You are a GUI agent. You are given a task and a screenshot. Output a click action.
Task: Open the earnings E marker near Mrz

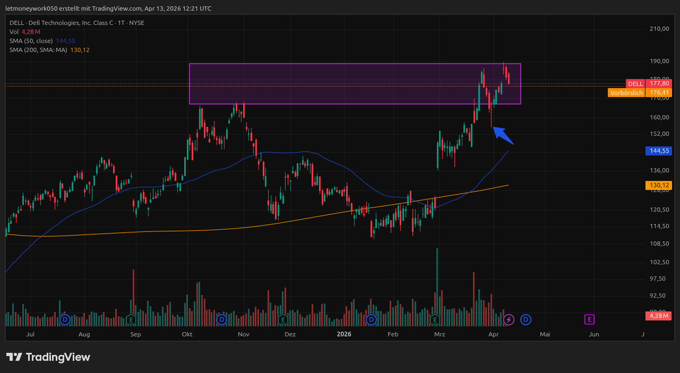435,320
